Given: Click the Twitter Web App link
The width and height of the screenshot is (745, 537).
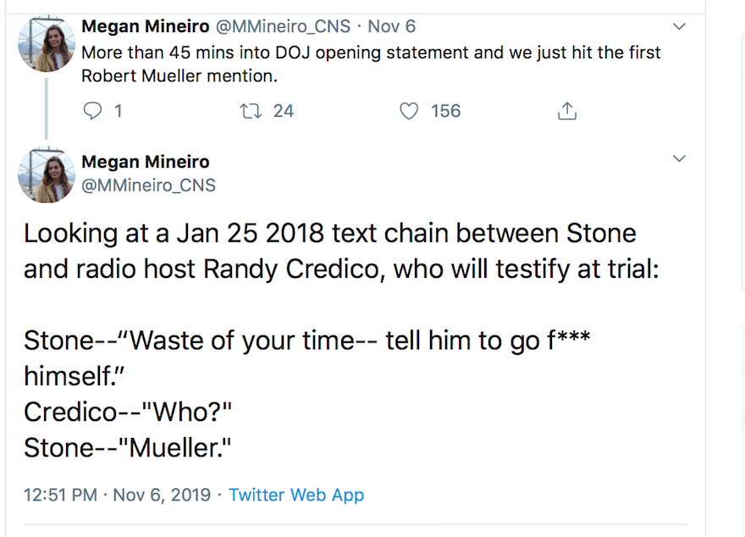Looking at the screenshot, I should [x=296, y=495].
